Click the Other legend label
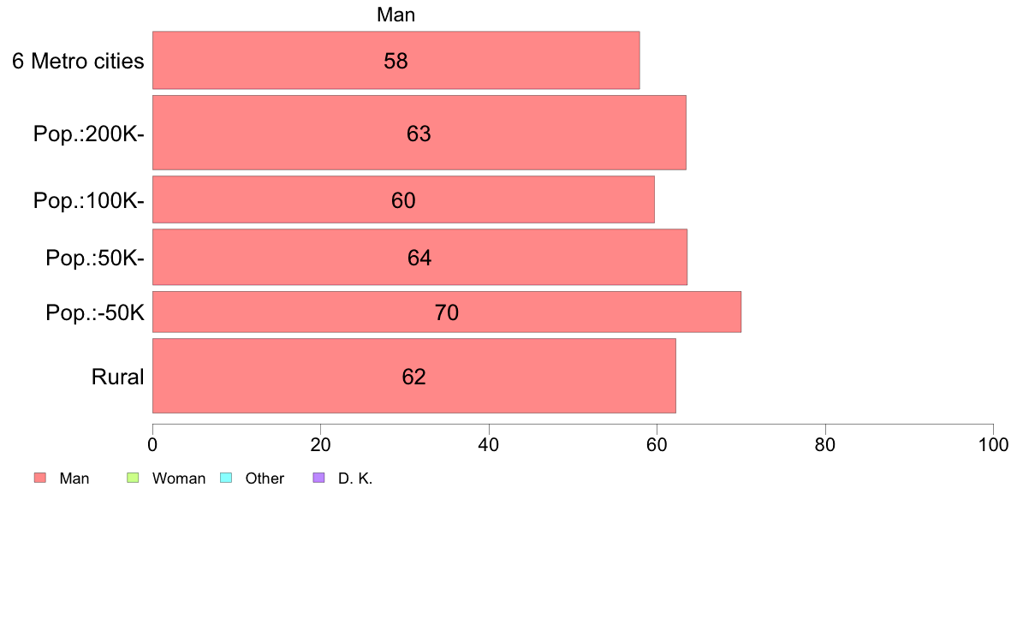The width and height of the screenshot is (1017, 630). tap(265, 478)
